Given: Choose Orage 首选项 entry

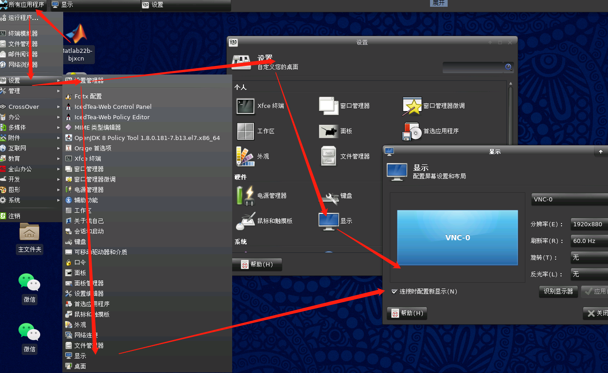Looking at the screenshot, I should click(147, 148).
